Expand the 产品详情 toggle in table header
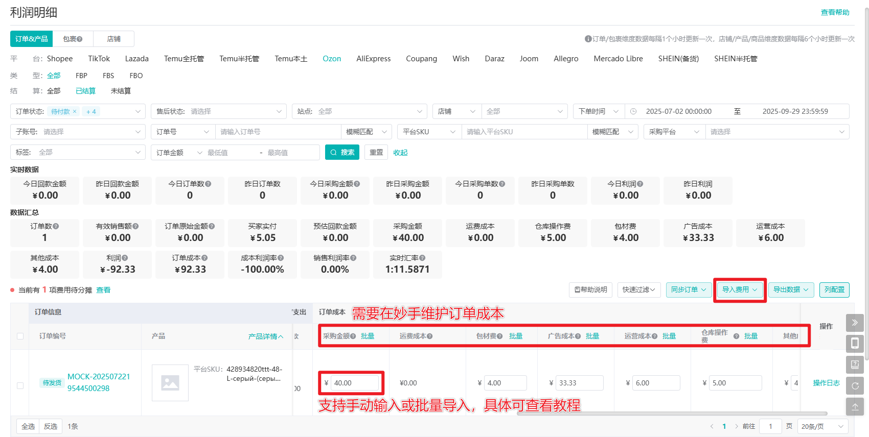 [266, 336]
